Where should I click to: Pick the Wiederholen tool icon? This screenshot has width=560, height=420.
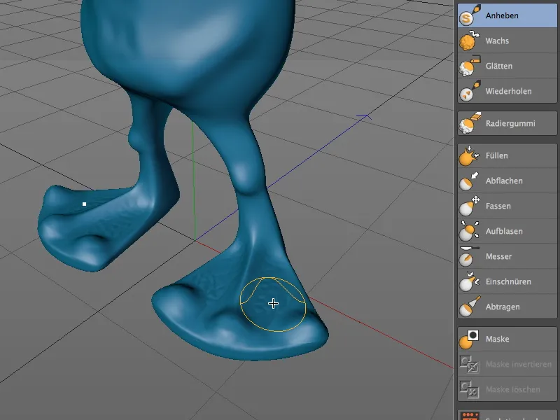[x=469, y=91]
